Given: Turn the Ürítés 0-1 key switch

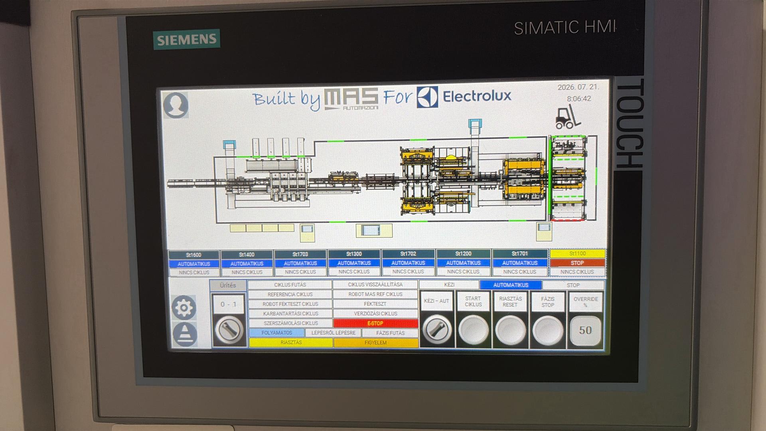Looking at the screenshot, I should tap(229, 330).
